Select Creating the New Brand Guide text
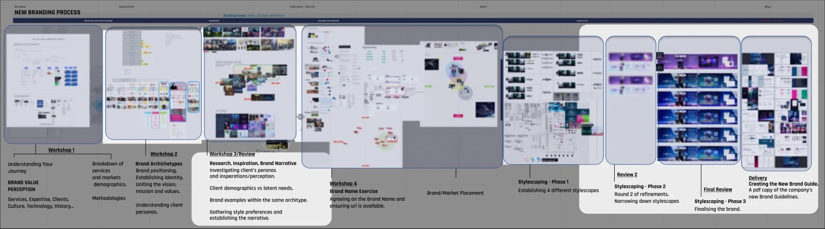The width and height of the screenshot is (825, 229). (783, 184)
